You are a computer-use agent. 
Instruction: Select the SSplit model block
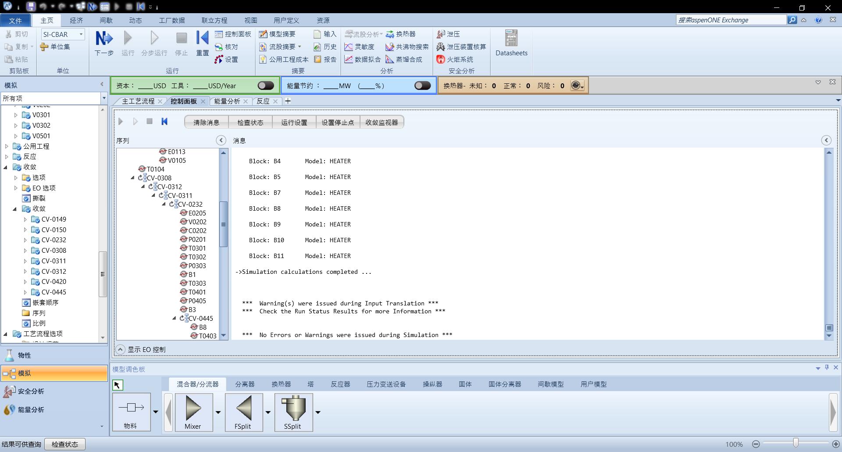tap(293, 412)
